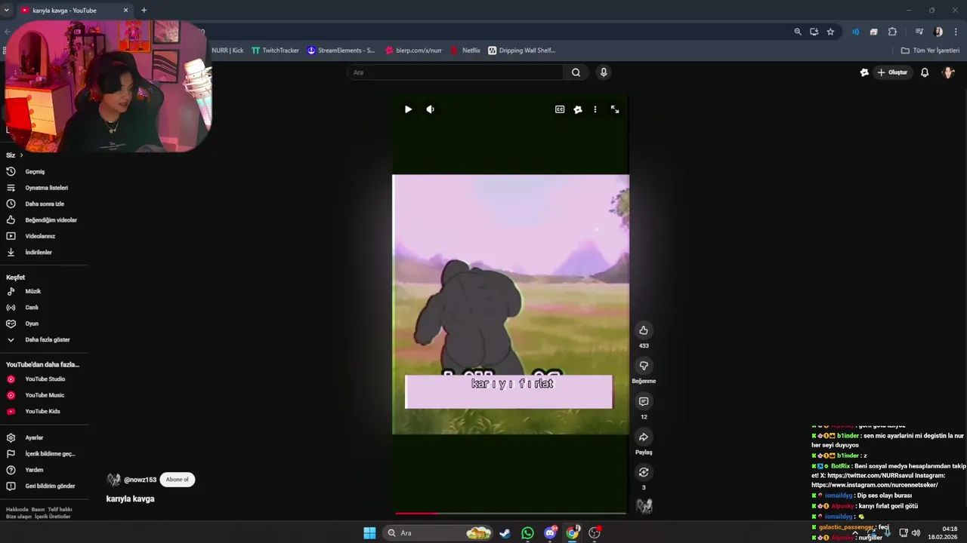The image size is (967, 543).
Task: Bookmark this page with the star icon
Action: pyautogui.click(x=830, y=32)
